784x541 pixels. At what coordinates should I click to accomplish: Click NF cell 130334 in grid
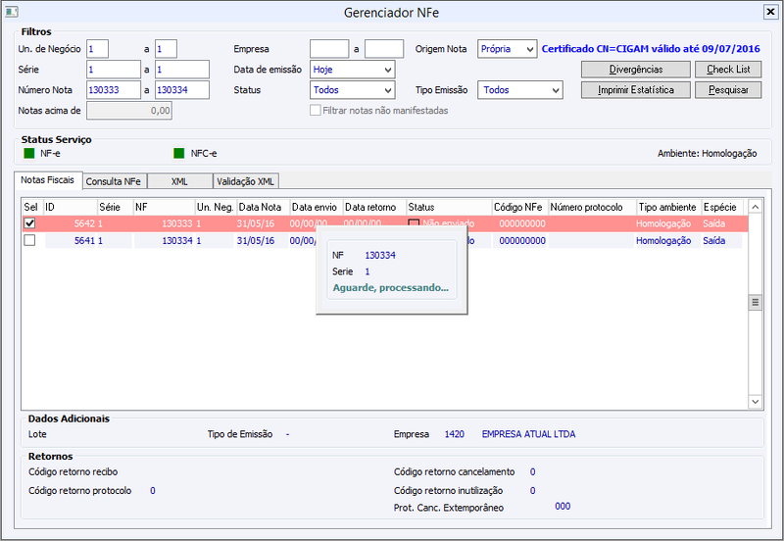click(164, 240)
